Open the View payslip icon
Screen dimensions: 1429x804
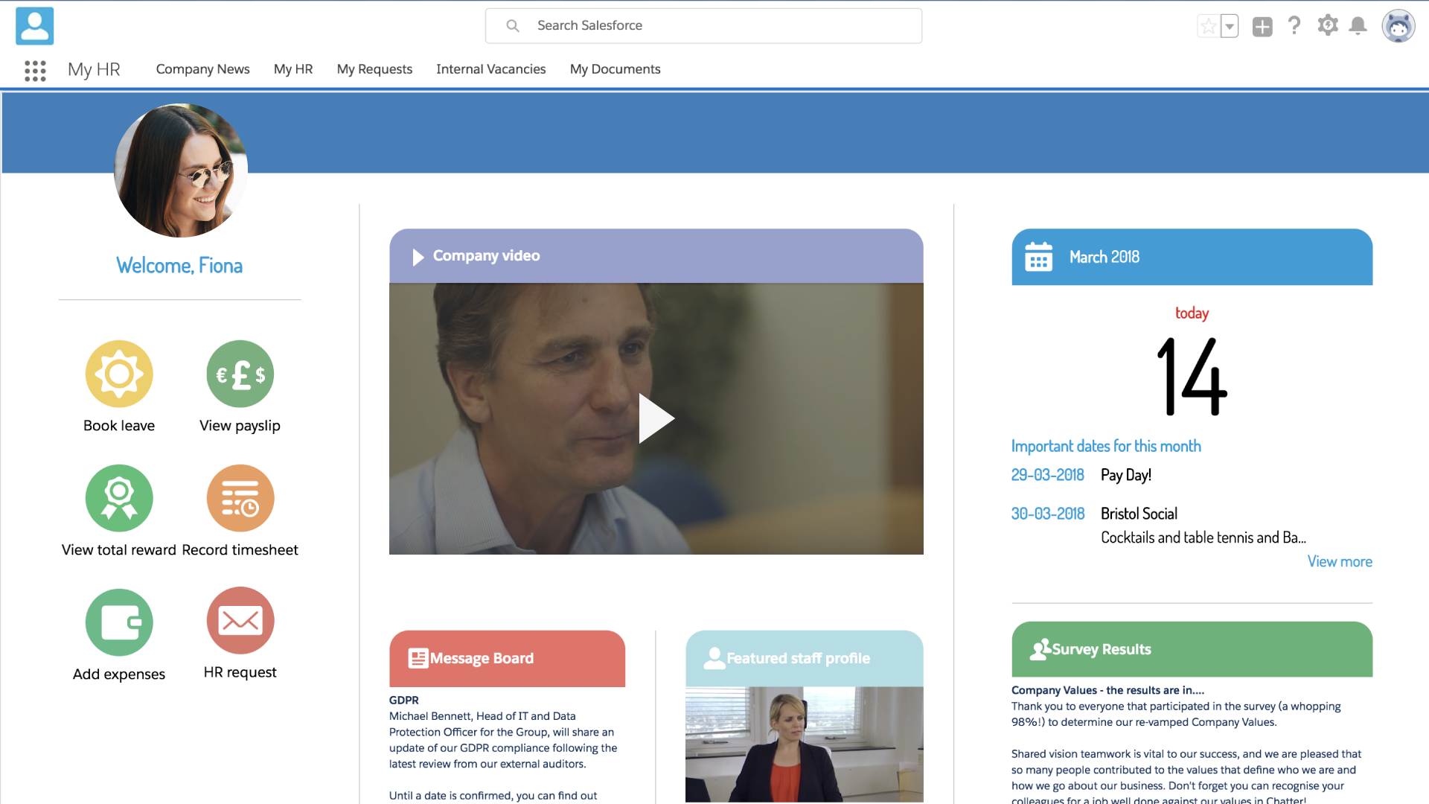[240, 374]
